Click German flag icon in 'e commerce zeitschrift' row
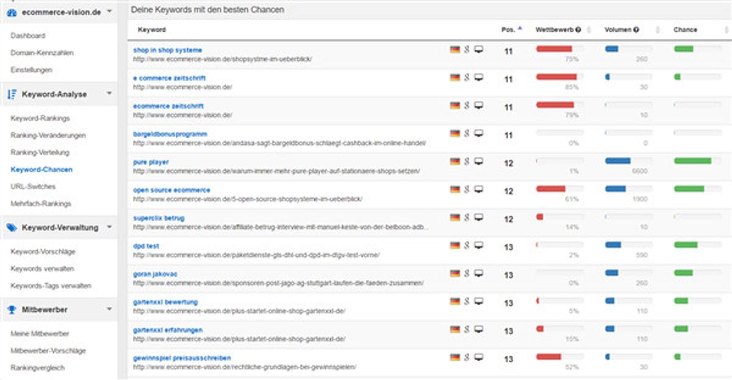This screenshot has width=732, height=380. [454, 77]
